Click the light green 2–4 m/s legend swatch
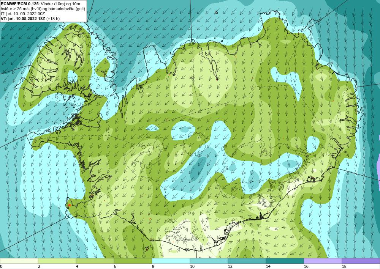This screenshot has height=269, width=380. coord(57,261)
